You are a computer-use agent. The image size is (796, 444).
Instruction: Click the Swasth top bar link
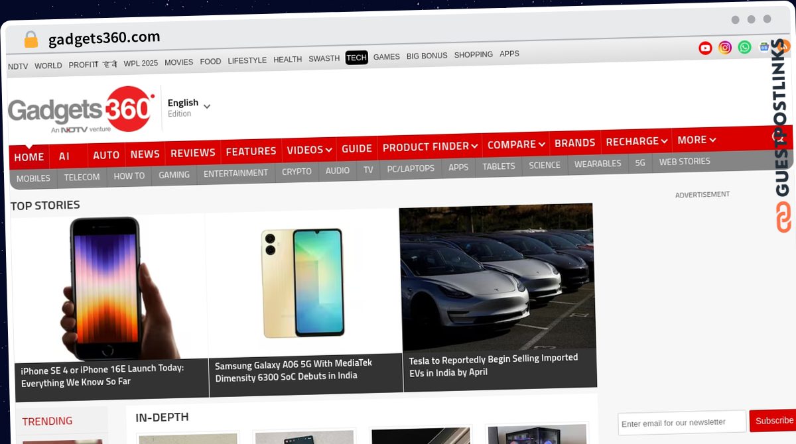324,58
